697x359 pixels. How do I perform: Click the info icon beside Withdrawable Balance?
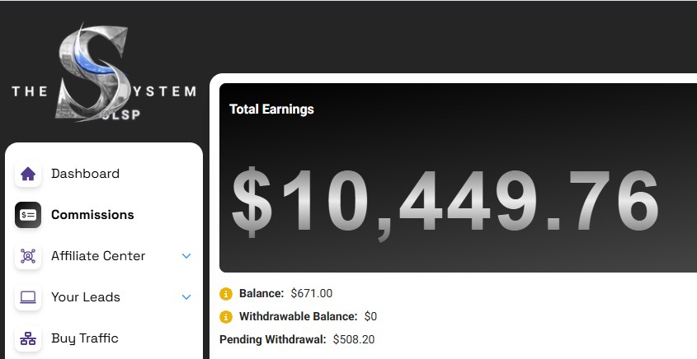click(x=226, y=316)
